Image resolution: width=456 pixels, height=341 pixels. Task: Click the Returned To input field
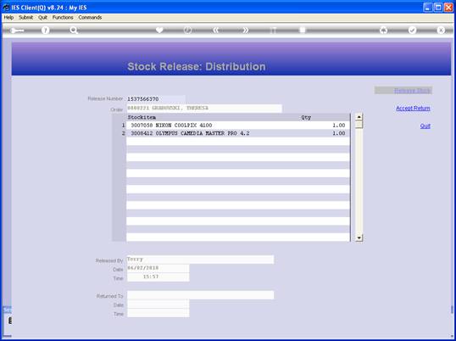tap(200, 295)
